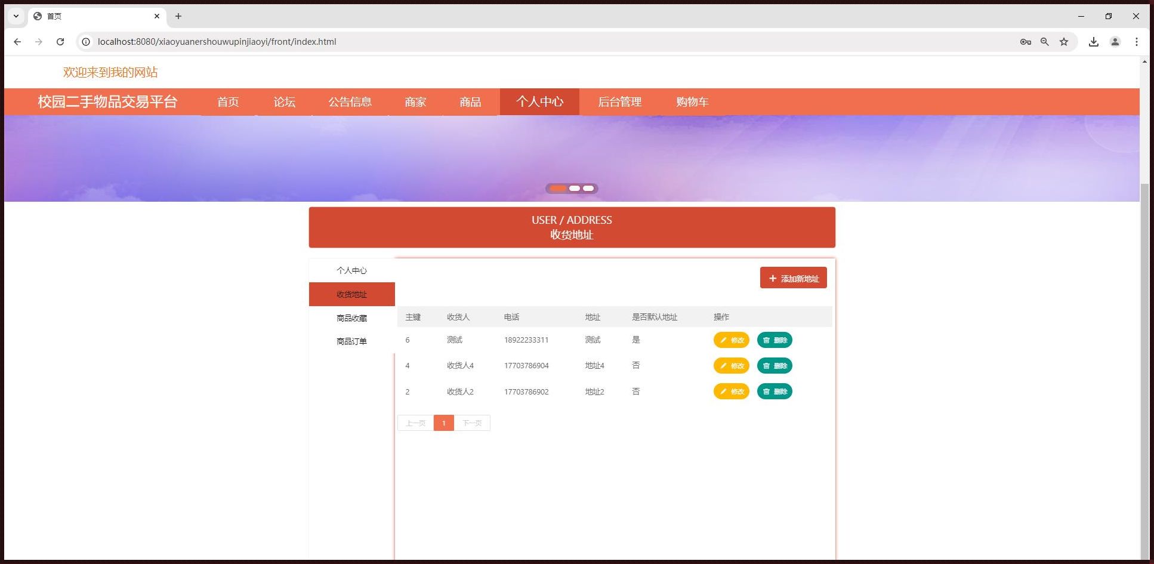Click the browser reload page icon

[60, 42]
